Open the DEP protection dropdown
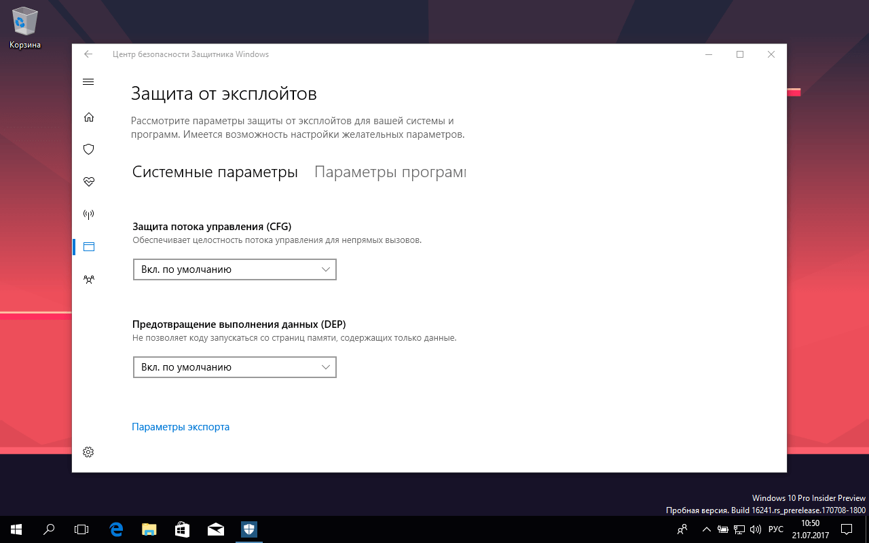 pyautogui.click(x=234, y=367)
